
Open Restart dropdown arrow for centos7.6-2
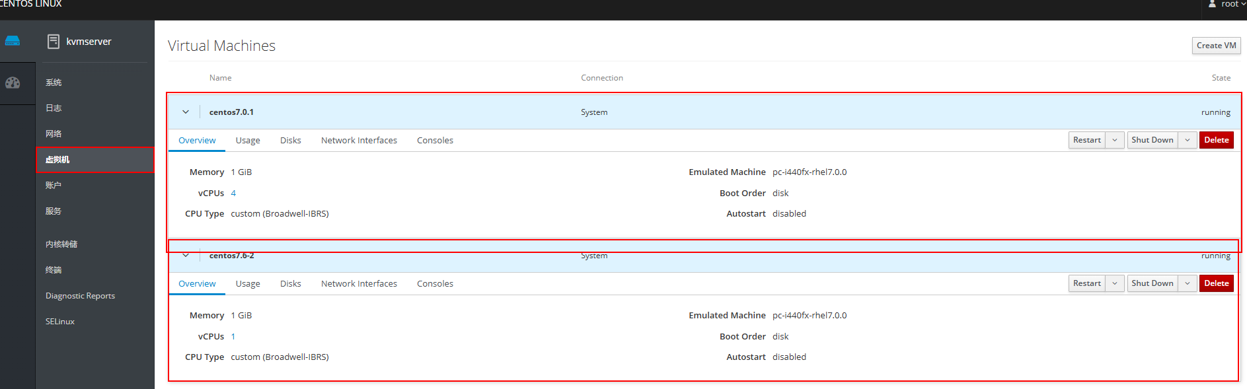(1115, 283)
